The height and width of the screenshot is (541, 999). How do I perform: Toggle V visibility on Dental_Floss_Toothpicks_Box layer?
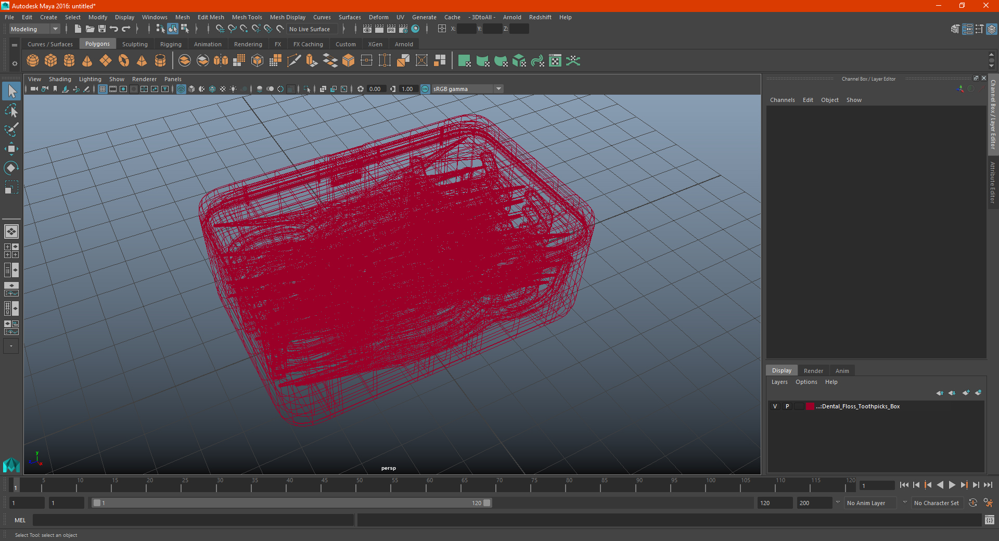click(x=775, y=406)
